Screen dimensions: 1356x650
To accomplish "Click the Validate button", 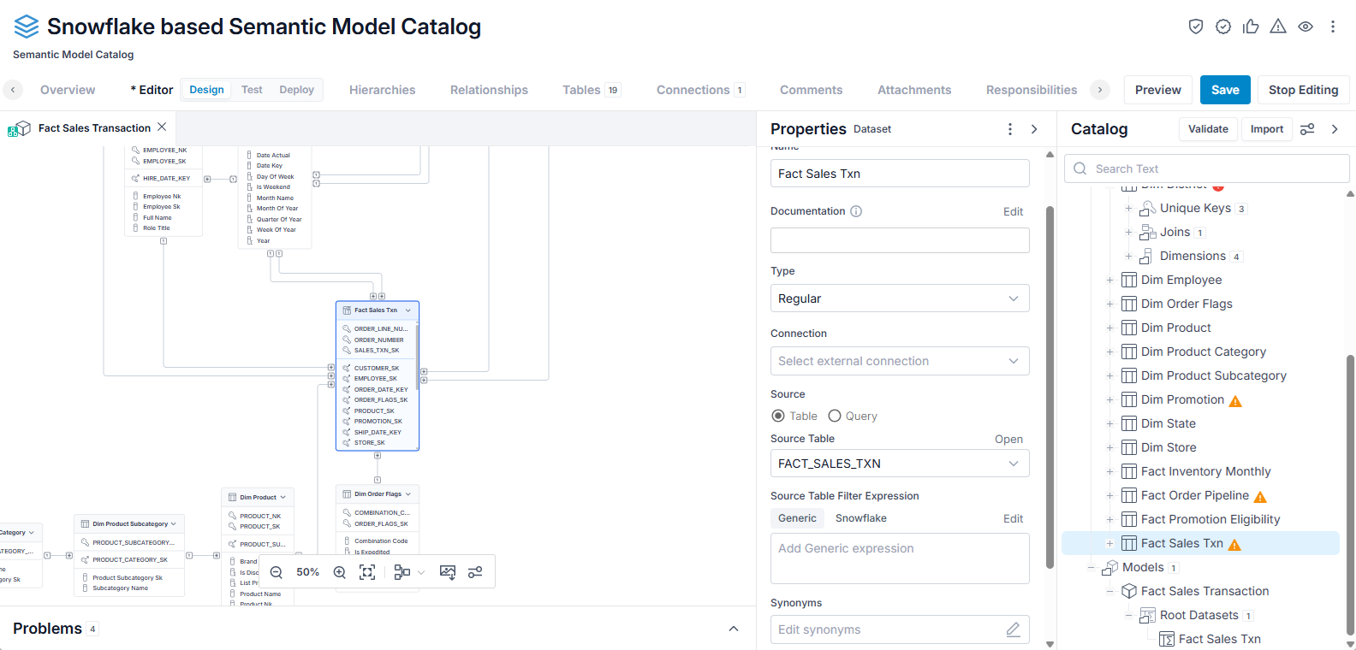I will tap(1208, 129).
